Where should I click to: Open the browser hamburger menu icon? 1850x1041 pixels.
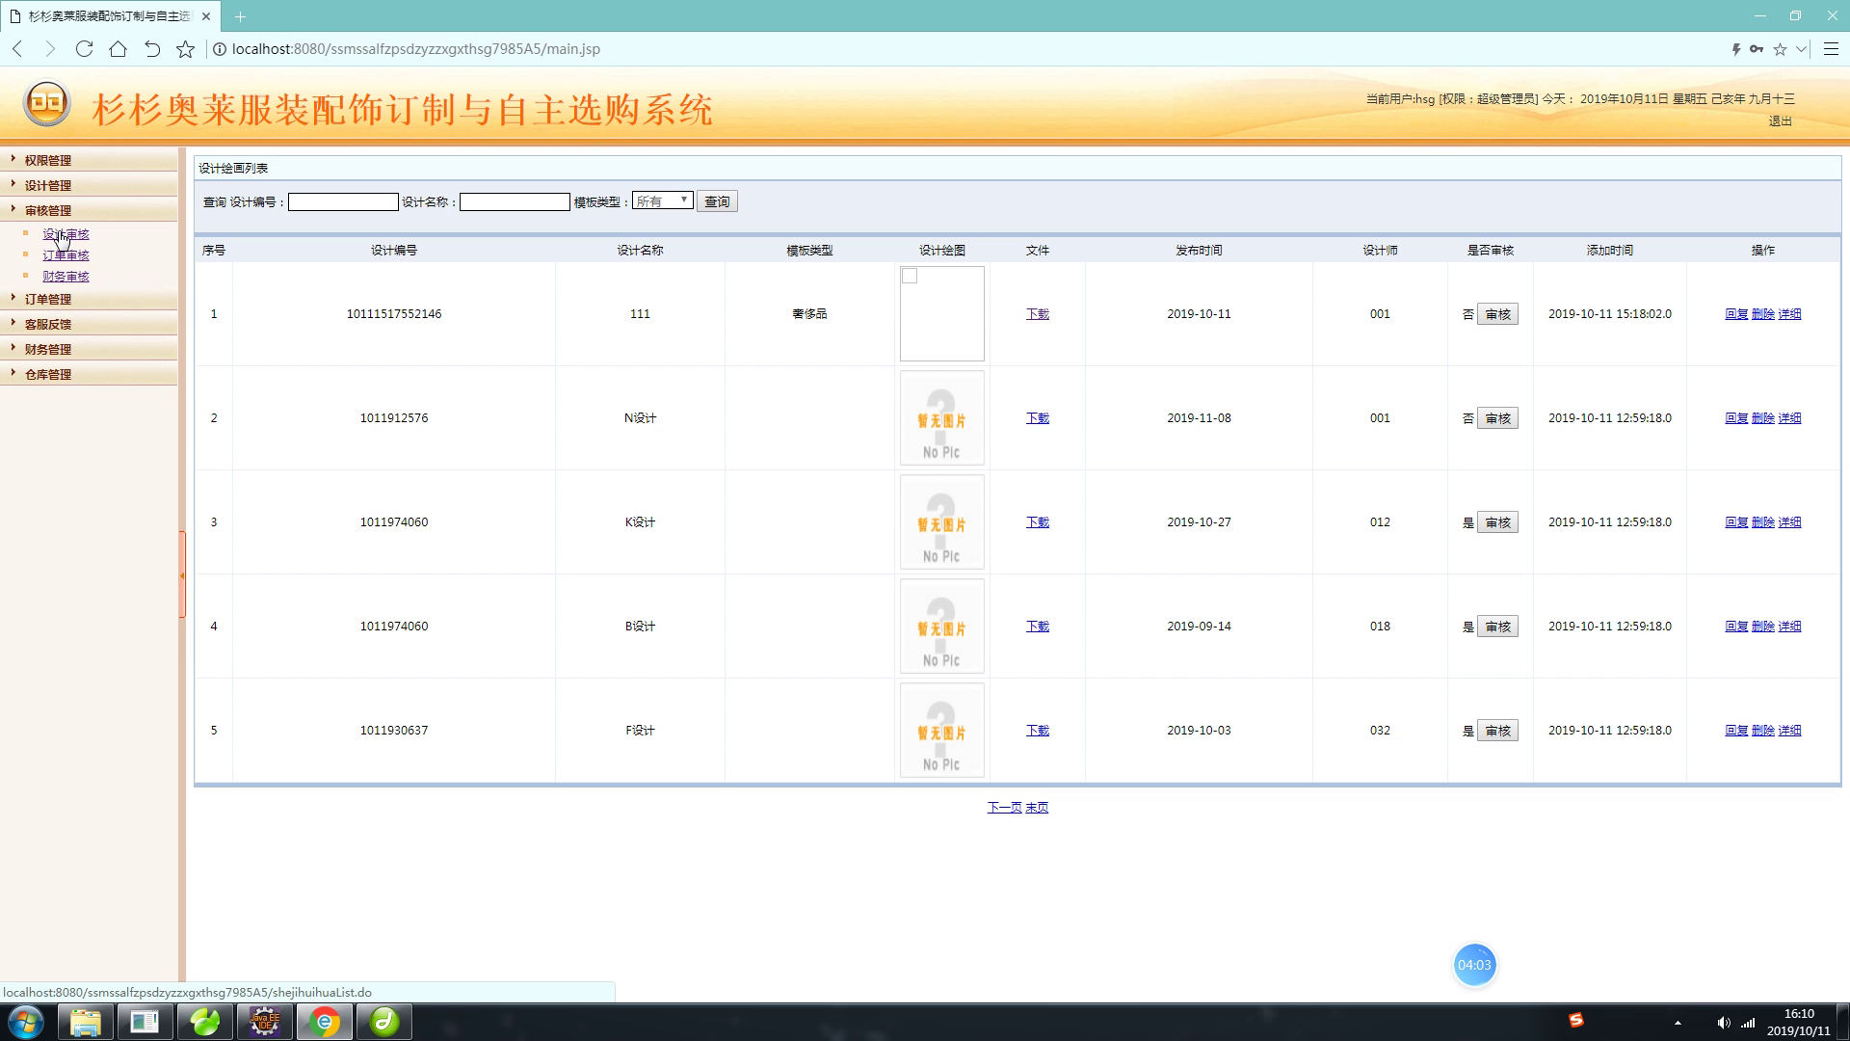click(x=1832, y=49)
